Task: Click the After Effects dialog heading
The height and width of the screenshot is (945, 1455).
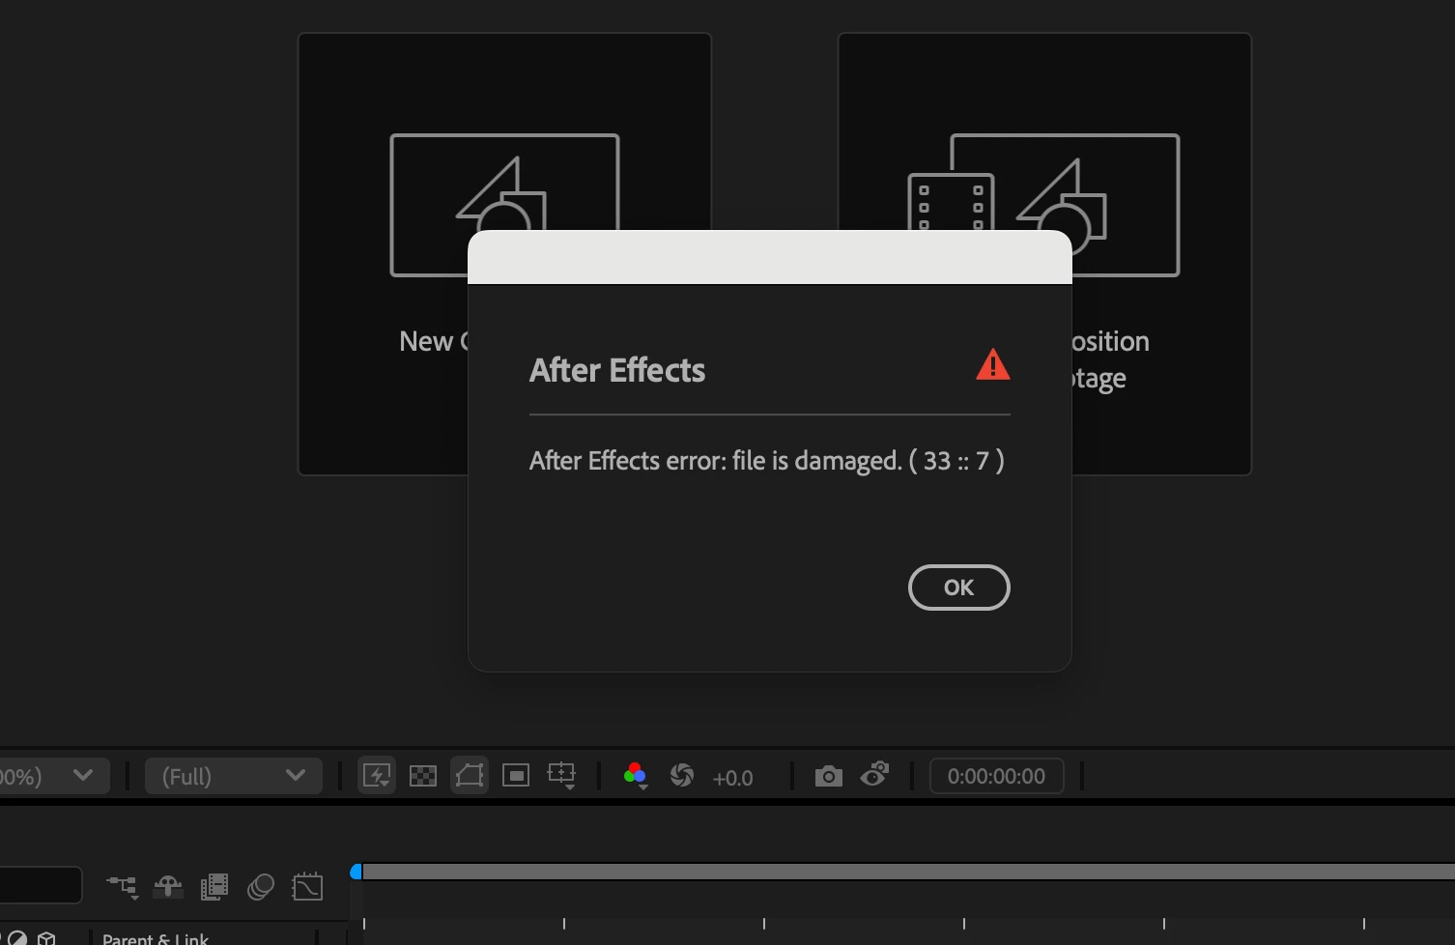Action: [x=617, y=370]
